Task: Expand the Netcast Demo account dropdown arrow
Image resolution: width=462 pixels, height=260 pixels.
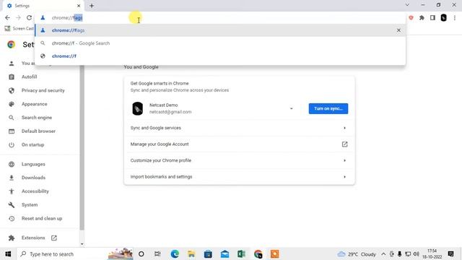Action: pos(292,108)
